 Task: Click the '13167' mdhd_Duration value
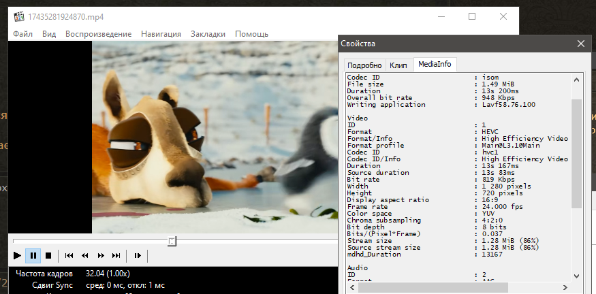click(x=492, y=254)
